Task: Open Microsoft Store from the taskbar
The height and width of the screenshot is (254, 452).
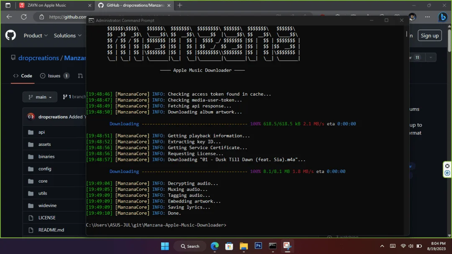Action: coord(229,246)
